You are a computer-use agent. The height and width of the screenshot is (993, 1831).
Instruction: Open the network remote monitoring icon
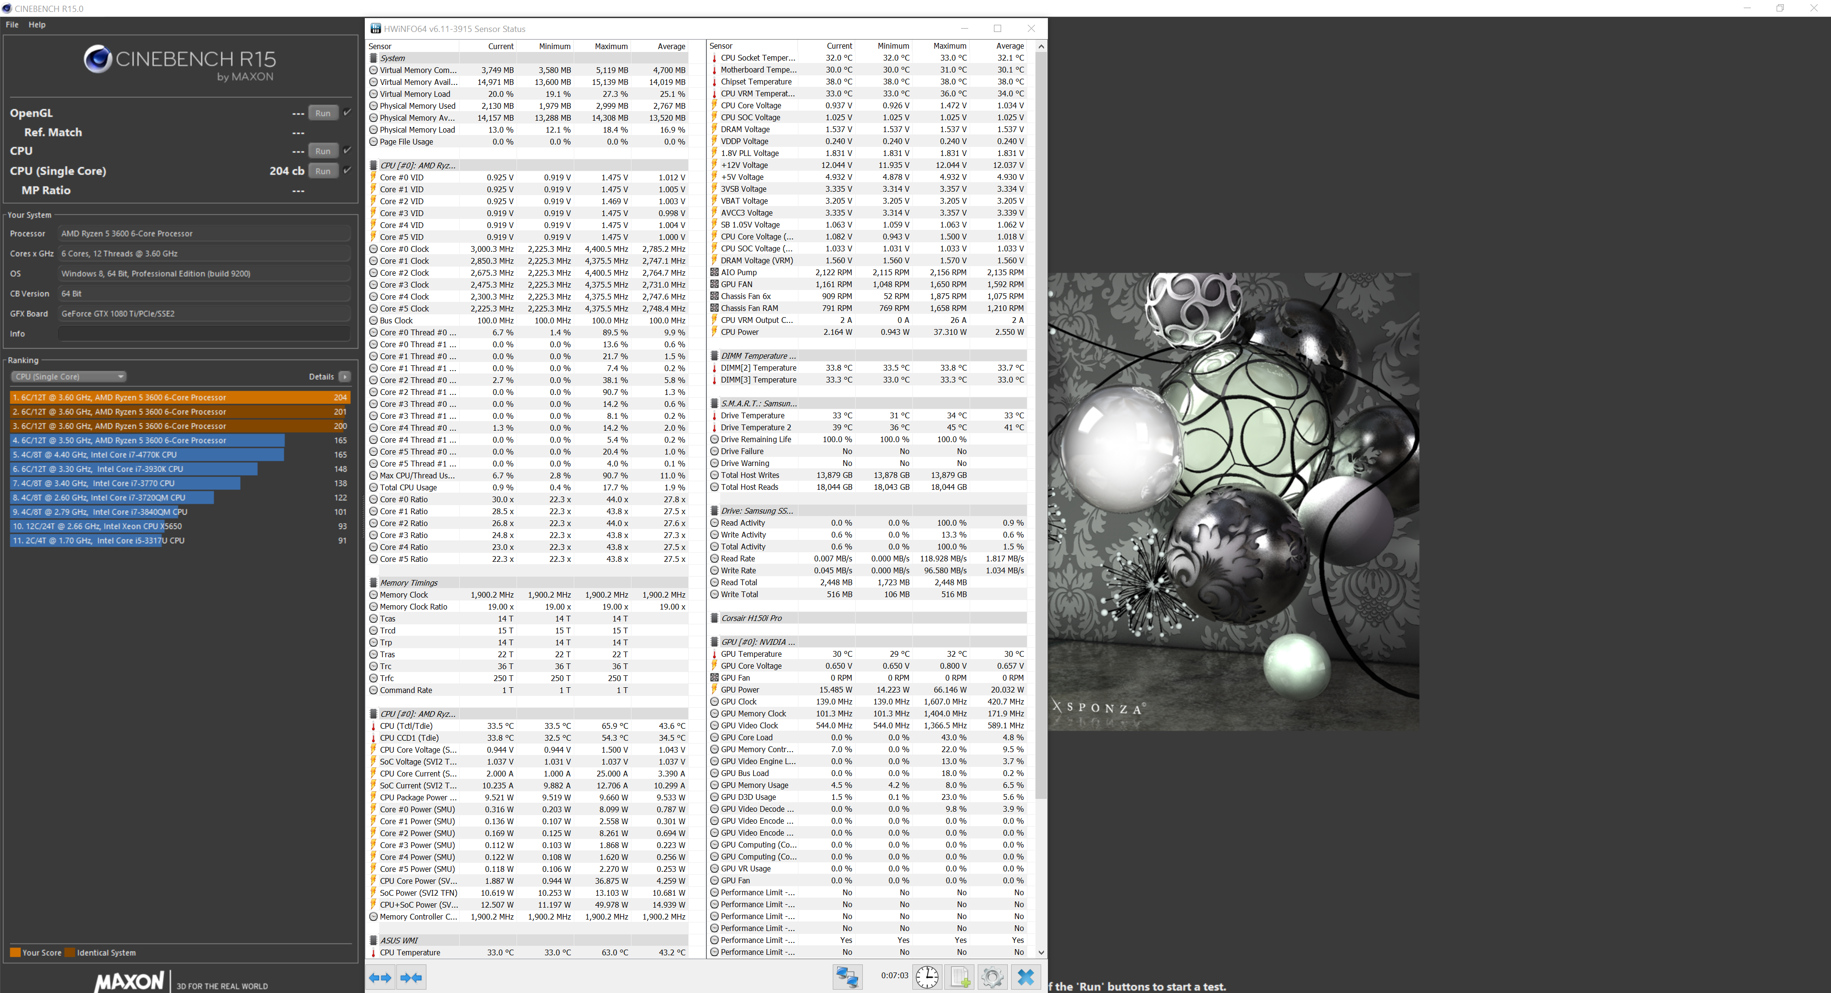(847, 977)
